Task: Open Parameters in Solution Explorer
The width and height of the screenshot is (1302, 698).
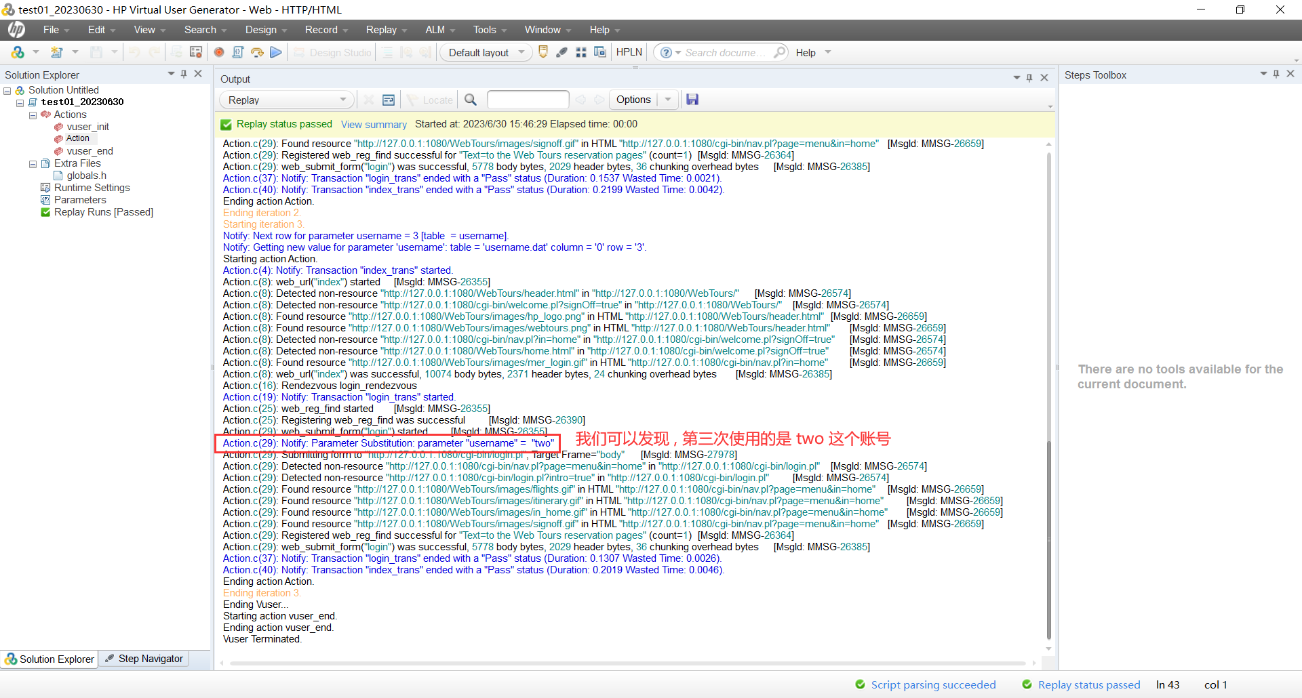Action: tap(80, 200)
